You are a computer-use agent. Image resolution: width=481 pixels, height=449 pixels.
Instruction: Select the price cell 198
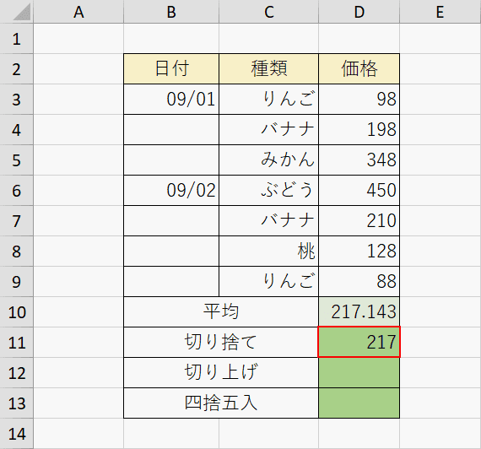(359, 130)
